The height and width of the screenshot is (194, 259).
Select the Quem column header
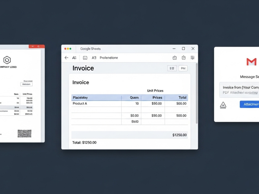click(131, 98)
